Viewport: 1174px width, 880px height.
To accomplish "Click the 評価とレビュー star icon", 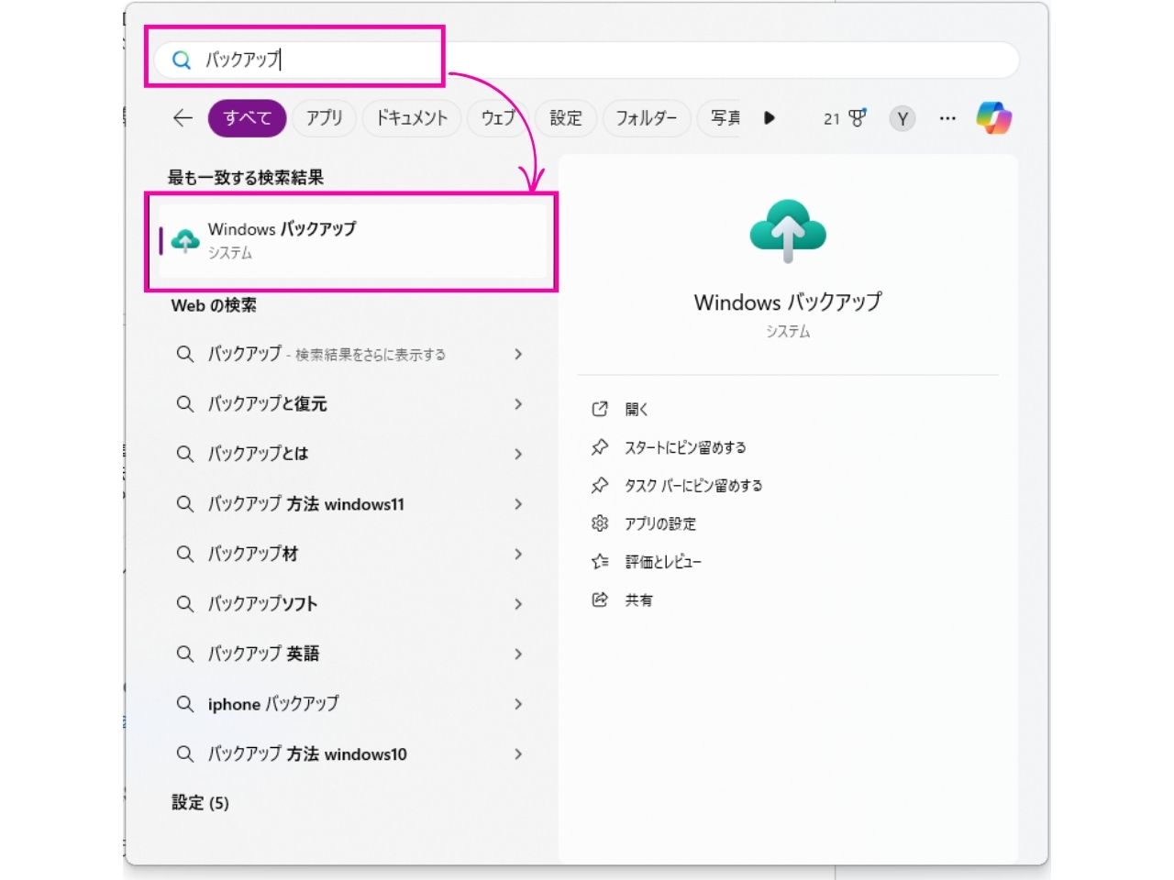I will click(x=601, y=561).
